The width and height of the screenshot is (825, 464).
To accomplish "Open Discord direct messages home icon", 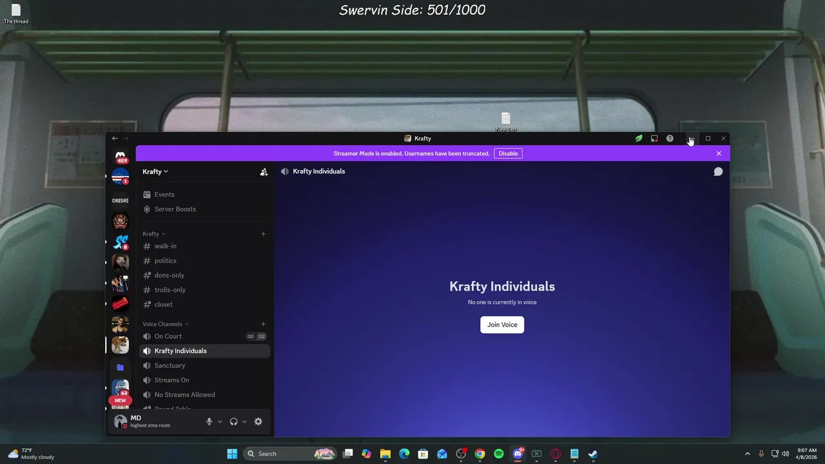I will [121, 156].
